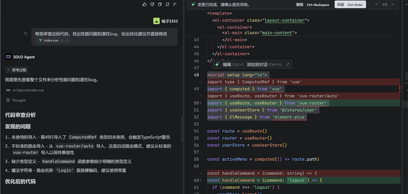This screenshot has width=408, height=194.
Task: Regenerate the response with the refresh icon
Action: pyautogui.click(x=167, y=4)
